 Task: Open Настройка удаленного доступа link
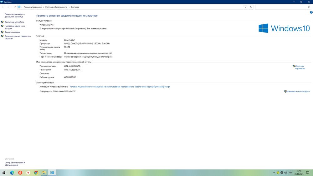[x=15, y=27]
